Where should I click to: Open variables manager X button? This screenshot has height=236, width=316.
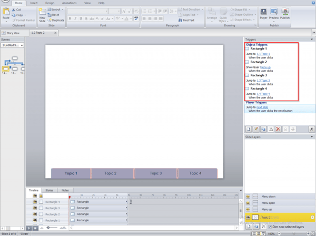click(312, 129)
